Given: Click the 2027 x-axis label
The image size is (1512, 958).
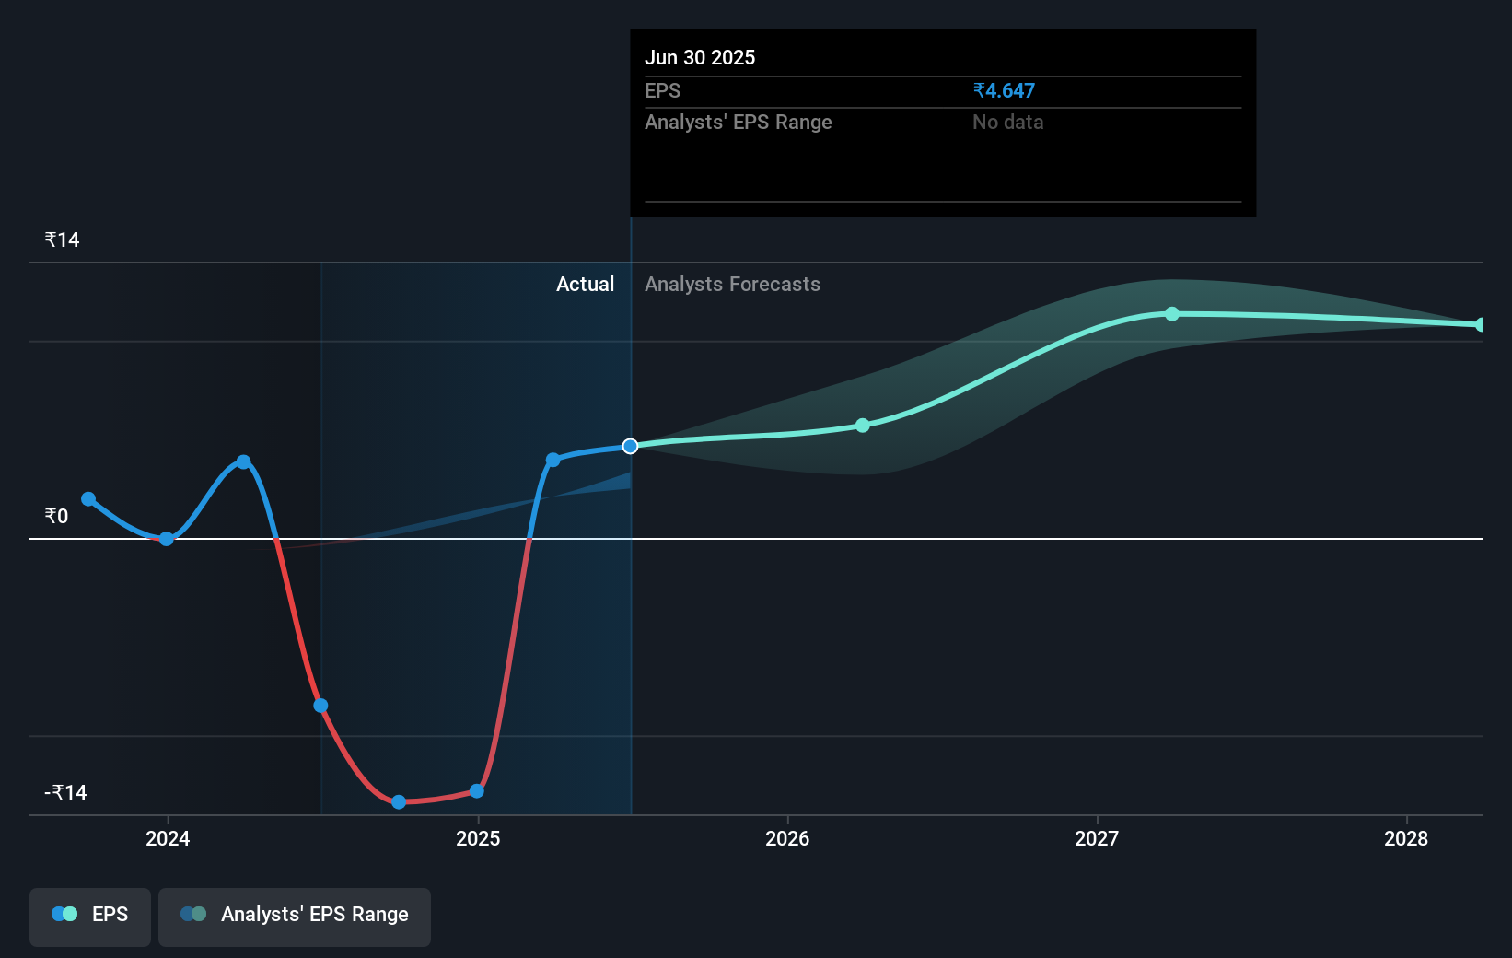Looking at the screenshot, I should [x=1097, y=838].
